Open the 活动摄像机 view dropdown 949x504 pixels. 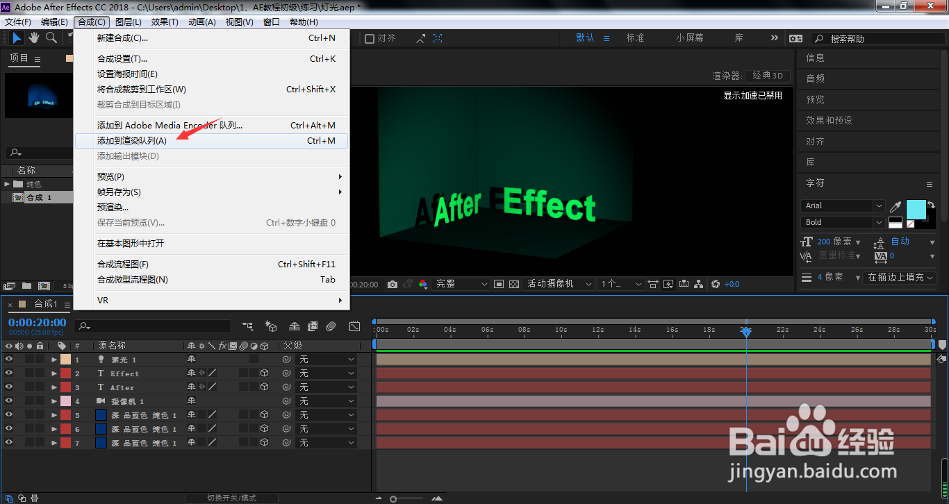point(559,284)
